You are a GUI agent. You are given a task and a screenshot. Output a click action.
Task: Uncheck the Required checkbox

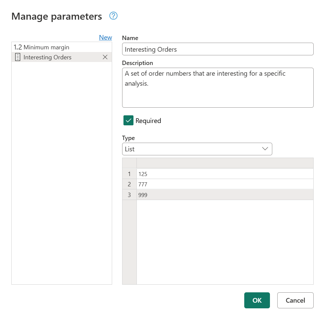(x=128, y=120)
